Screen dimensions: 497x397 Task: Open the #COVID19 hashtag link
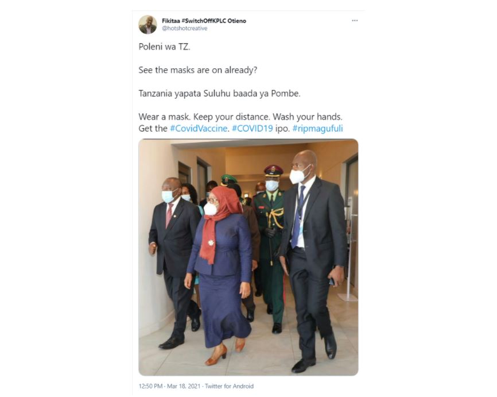pyautogui.click(x=253, y=129)
